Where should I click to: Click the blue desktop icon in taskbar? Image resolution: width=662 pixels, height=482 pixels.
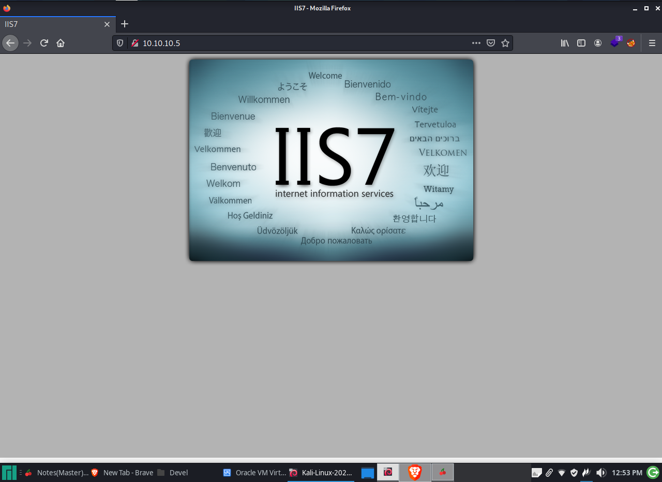367,472
